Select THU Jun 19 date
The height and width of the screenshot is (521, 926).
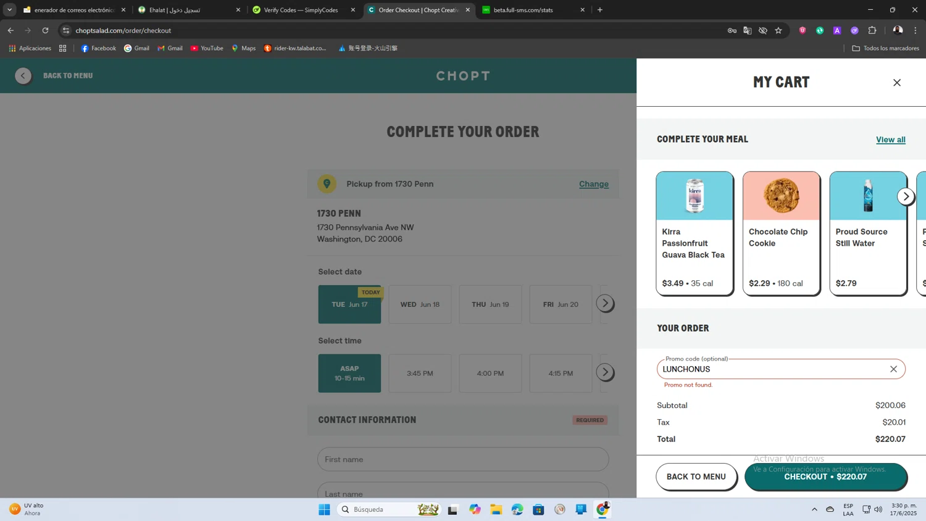point(490,304)
